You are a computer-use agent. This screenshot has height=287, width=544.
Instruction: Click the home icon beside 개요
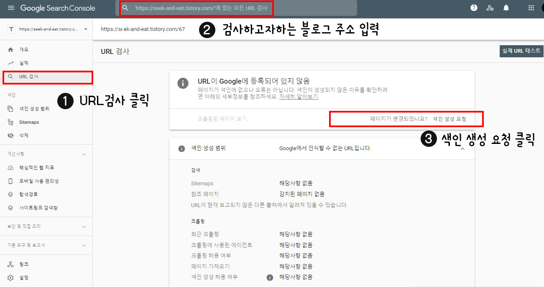coord(11,49)
